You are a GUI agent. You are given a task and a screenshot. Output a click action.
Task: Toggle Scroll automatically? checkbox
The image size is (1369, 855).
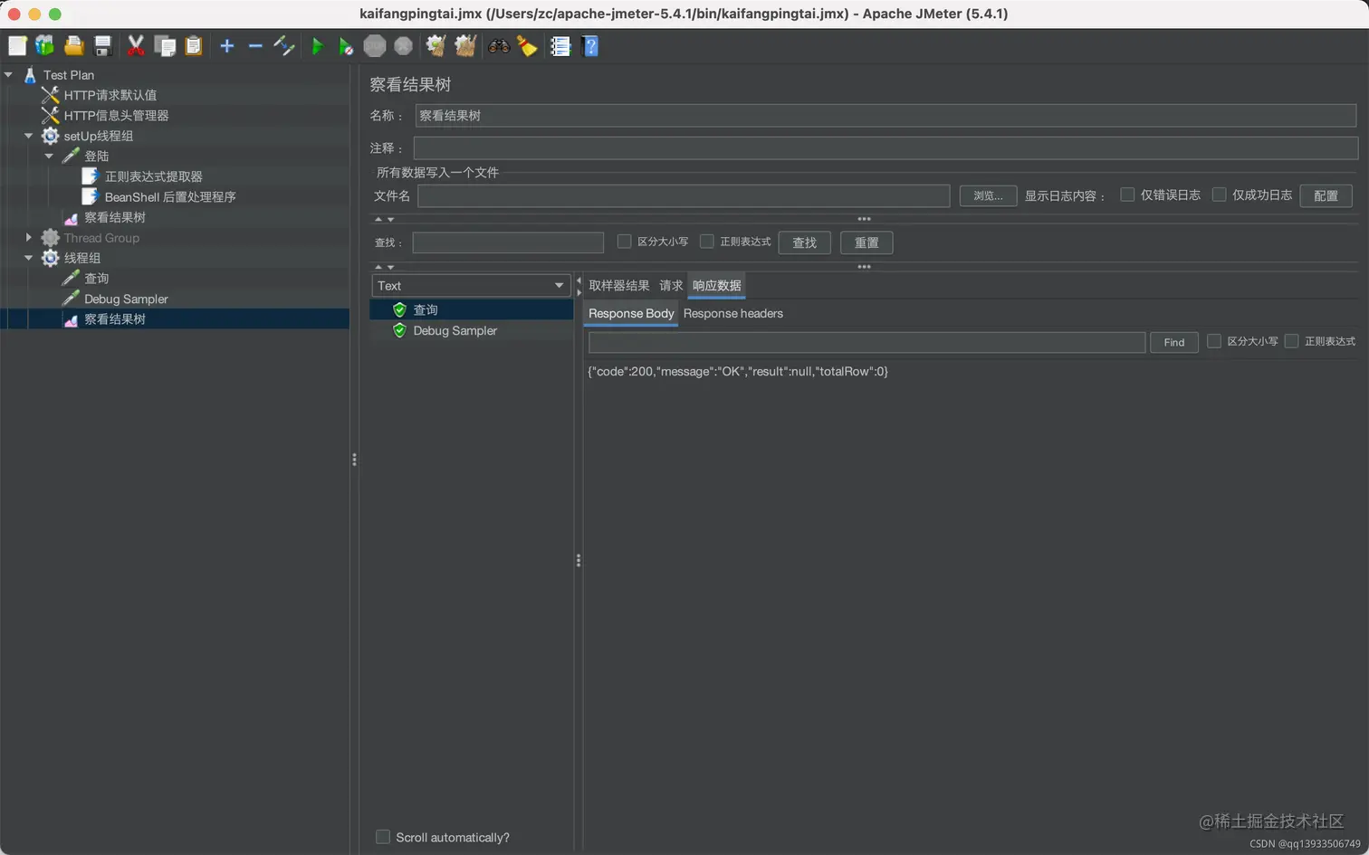pos(383,837)
